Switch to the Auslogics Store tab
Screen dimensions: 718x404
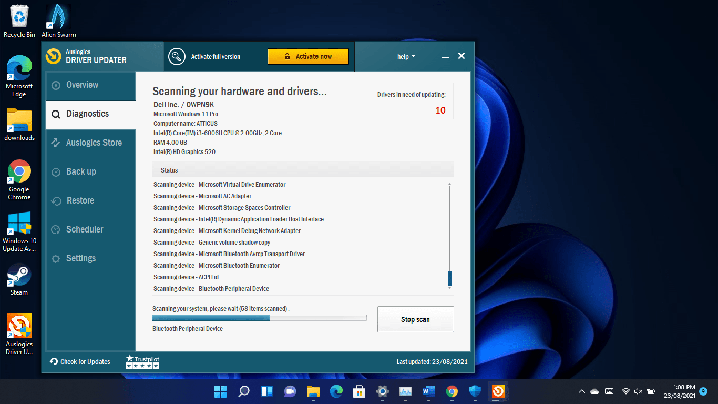90,143
